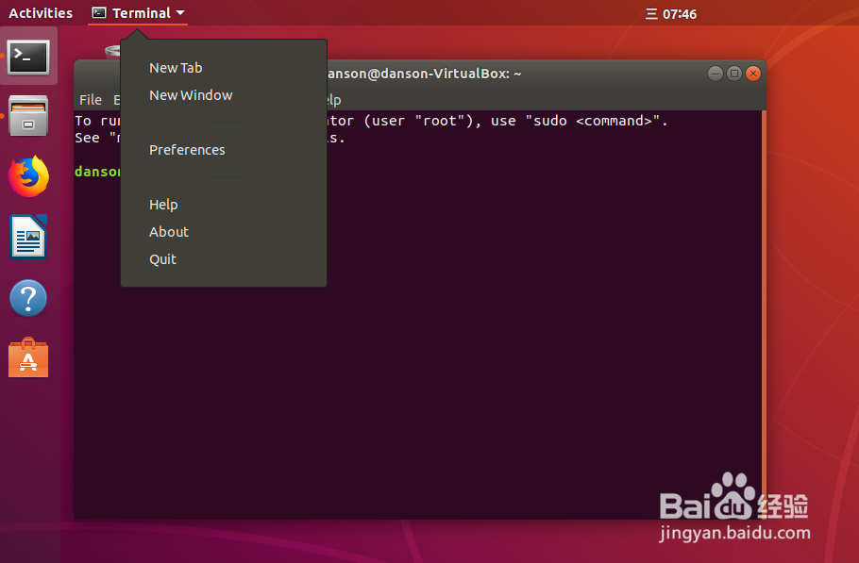Minimize the Terminal window

[715, 74]
